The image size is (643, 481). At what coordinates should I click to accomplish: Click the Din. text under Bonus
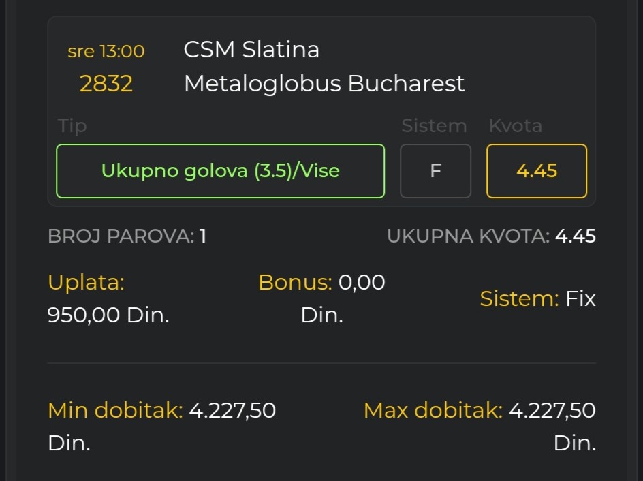coord(321,315)
